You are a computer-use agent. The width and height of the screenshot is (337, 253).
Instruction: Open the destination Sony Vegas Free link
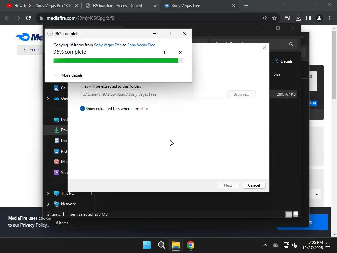[x=141, y=45]
